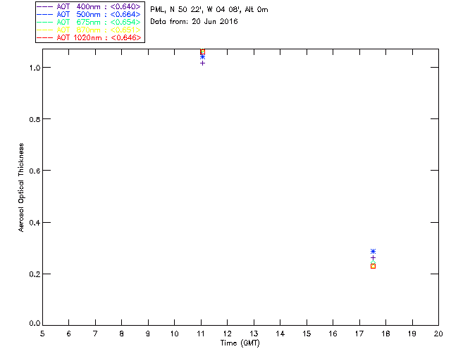The width and height of the screenshot is (451, 361).
Task: Click the purple plus marker near 11 GMT
Action: click(x=202, y=63)
